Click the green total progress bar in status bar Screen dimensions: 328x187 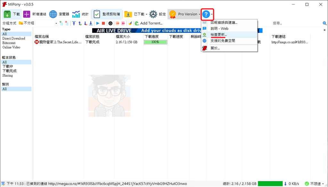270,184
